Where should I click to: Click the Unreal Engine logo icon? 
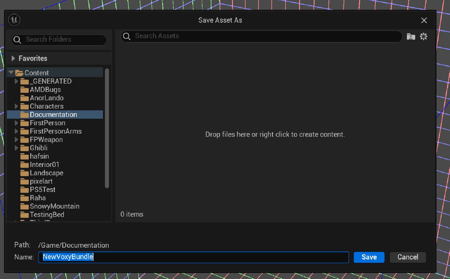(14, 20)
